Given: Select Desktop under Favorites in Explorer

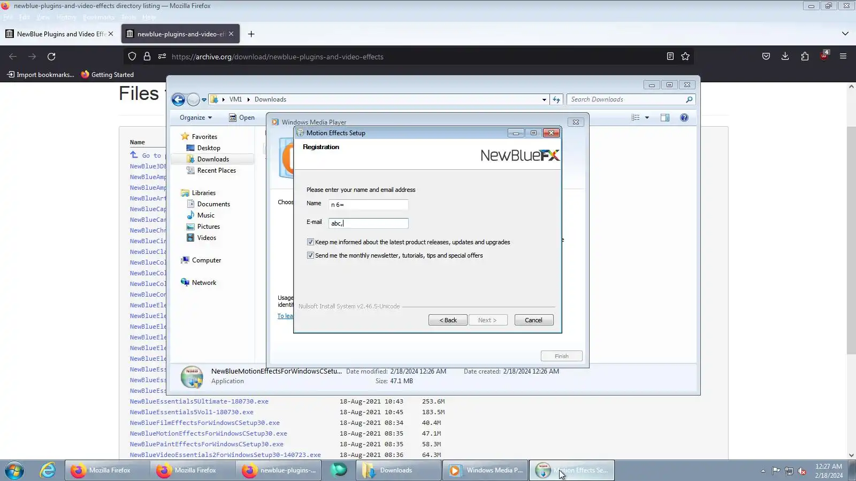Looking at the screenshot, I should (209, 148).
